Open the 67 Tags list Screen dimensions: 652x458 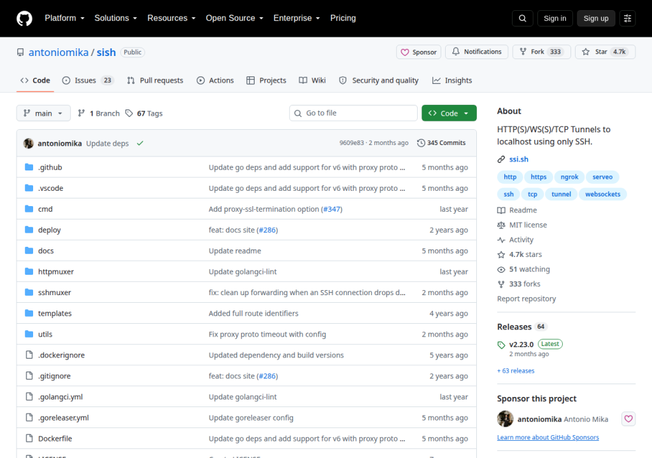pyautogui.click(x=144, y=113)
